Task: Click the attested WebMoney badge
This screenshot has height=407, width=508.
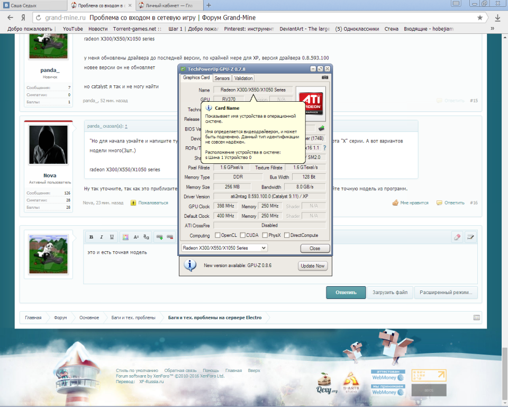Action: pyautogui.click(x=388, y=375)
